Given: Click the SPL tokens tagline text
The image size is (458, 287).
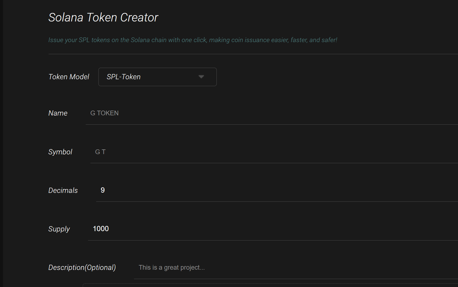Looking at the screenshot, I should click(x=192, y=40).
